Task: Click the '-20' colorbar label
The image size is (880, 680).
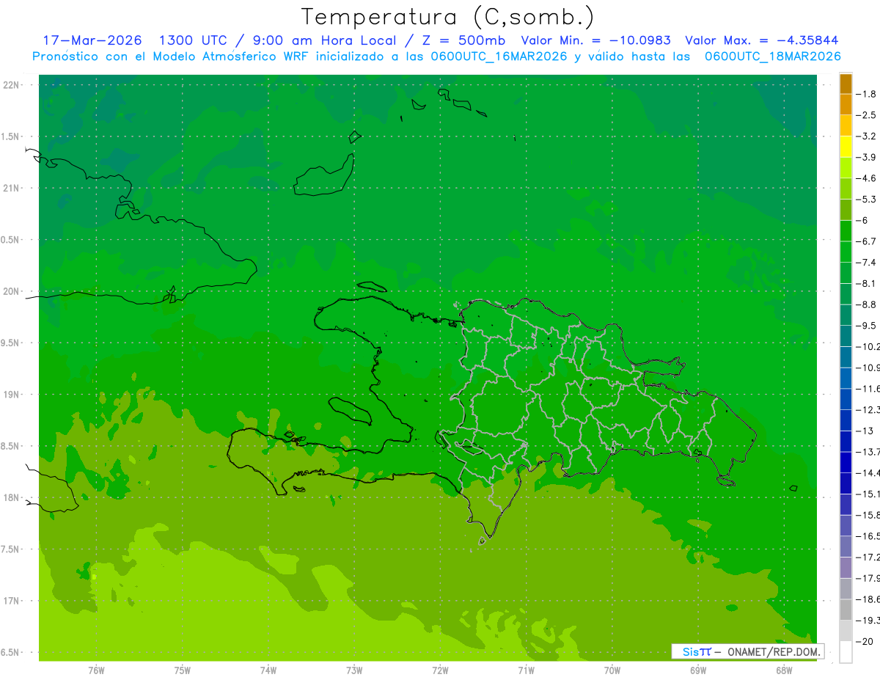Action: (864, 642)
